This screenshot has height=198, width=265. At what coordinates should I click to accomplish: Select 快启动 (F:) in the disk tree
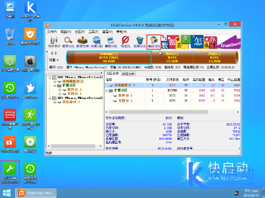pos(71,102)
